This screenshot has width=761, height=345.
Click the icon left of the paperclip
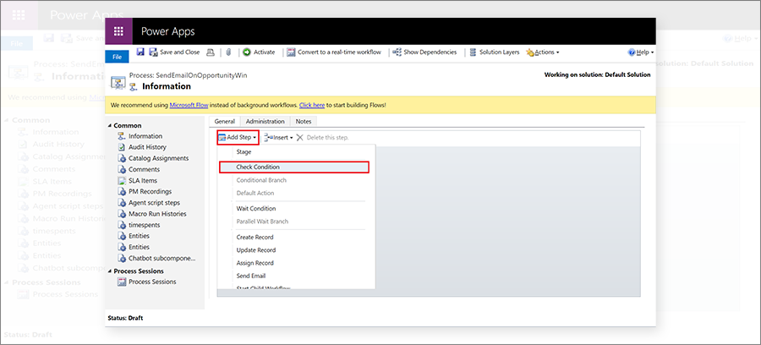pyautogui.click(x=211, y=52)
